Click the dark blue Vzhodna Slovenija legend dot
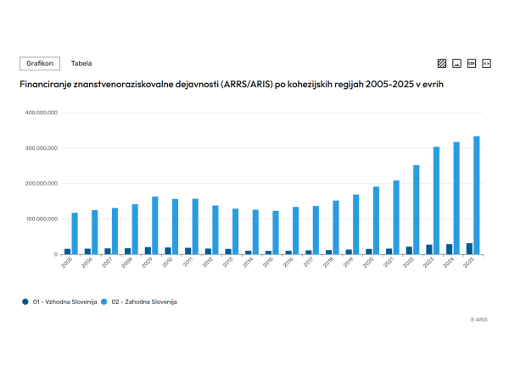This screenshot has height=377, width=509. [x=25, y=302]
